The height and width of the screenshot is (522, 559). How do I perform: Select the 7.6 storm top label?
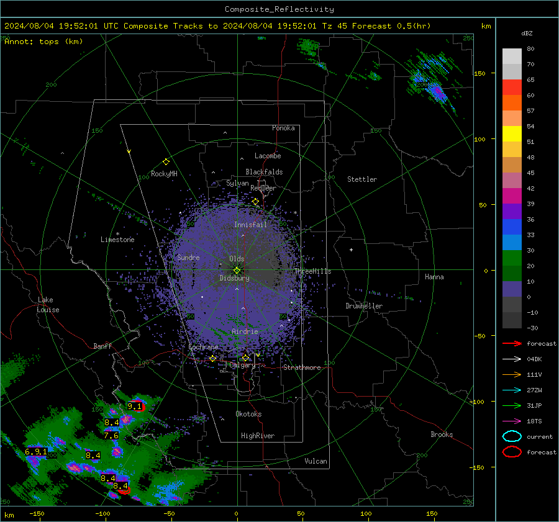pyautogui.click(x=111, y=436)
